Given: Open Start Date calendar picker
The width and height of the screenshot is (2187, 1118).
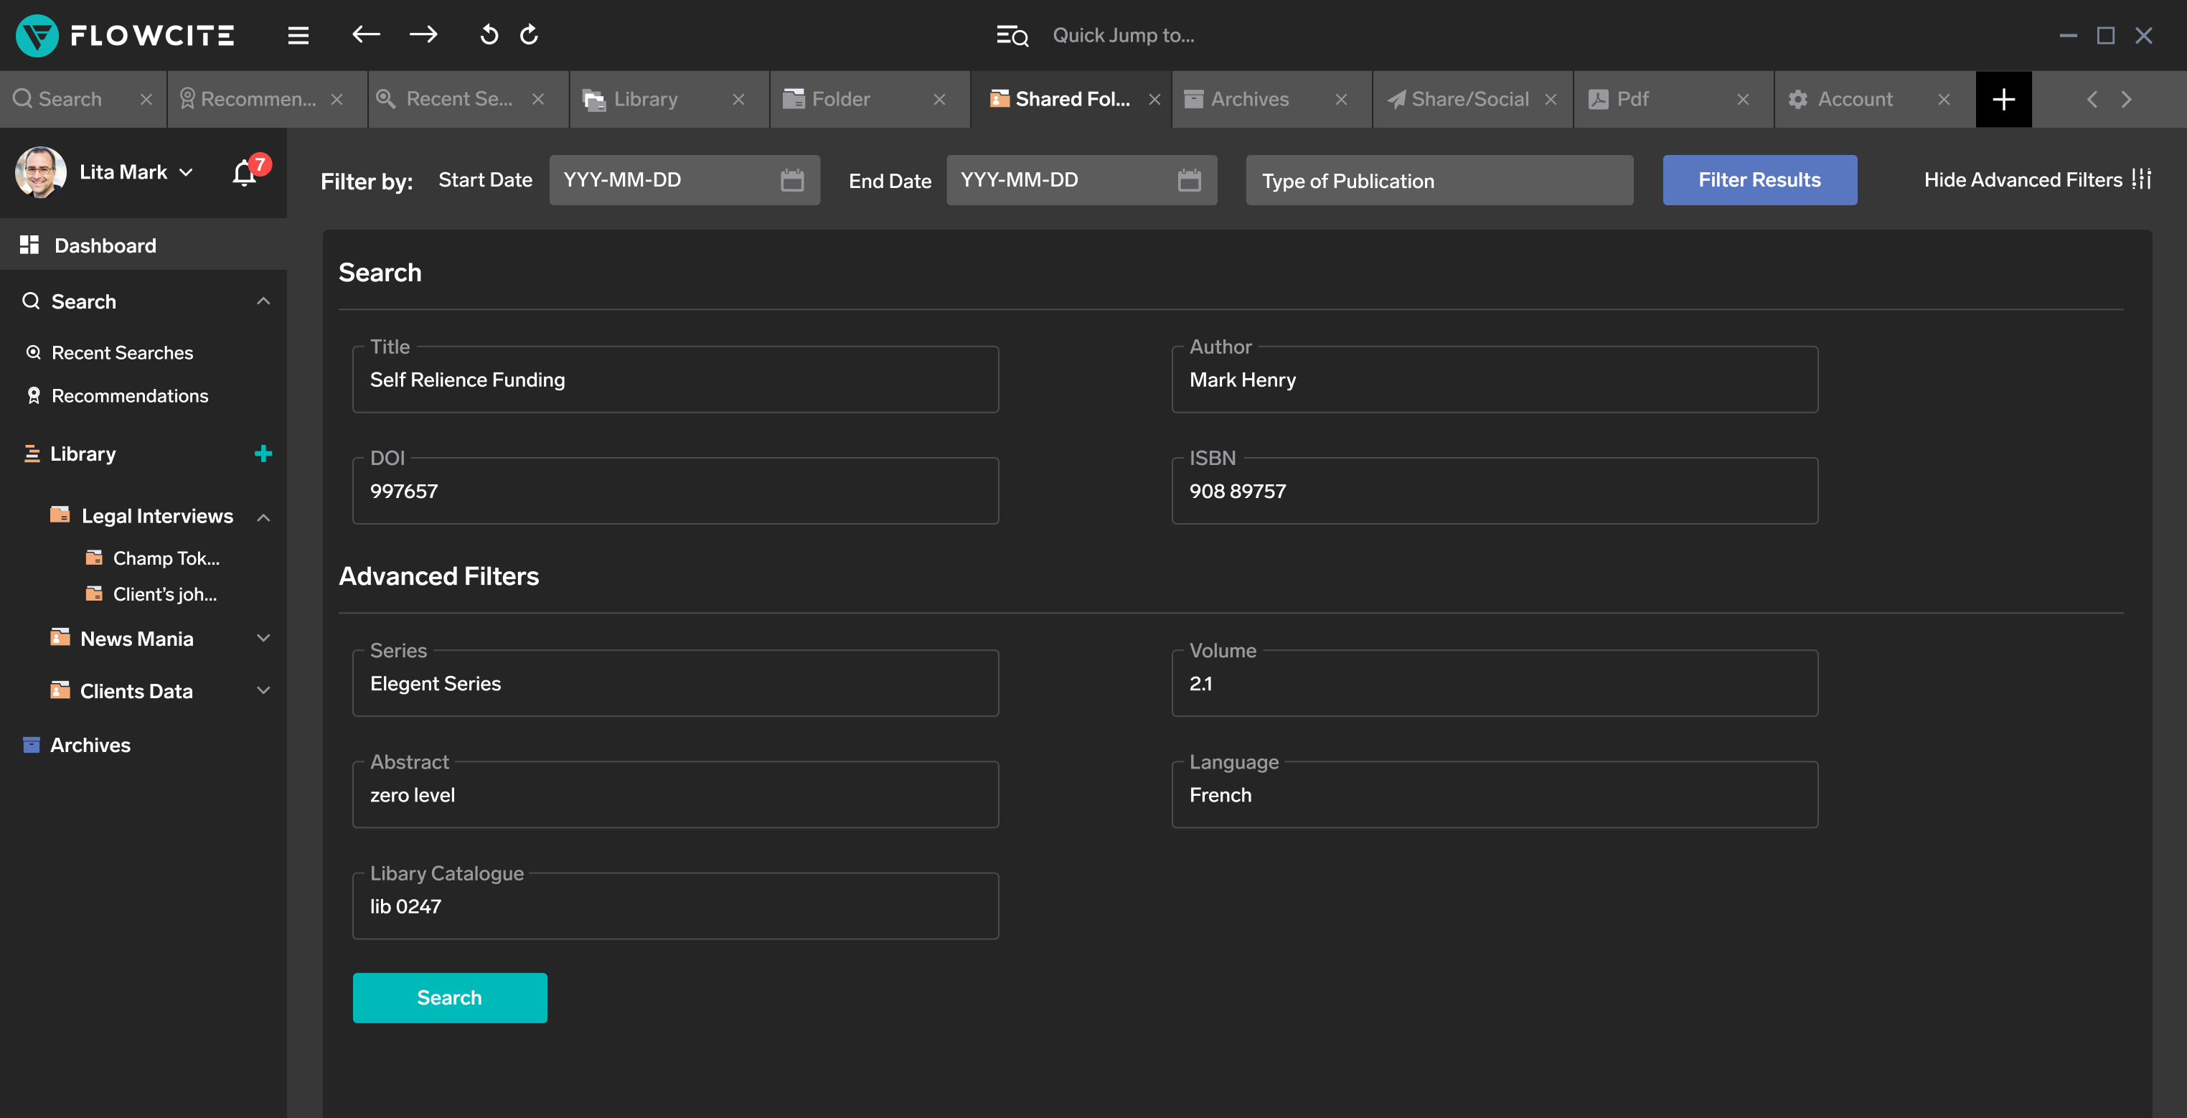Looking at the screenshot, I should click(x=791, y=180).
